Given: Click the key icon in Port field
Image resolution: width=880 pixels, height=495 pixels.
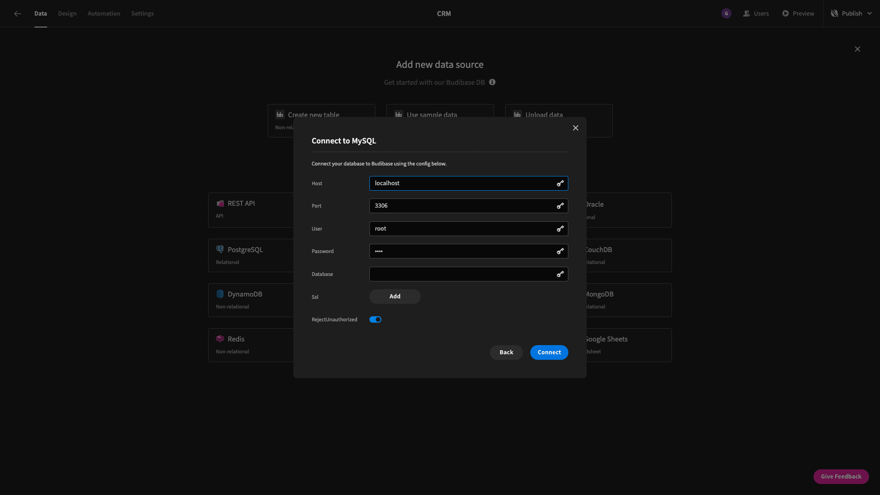Looking at the screenshot, I should [560, 206].
